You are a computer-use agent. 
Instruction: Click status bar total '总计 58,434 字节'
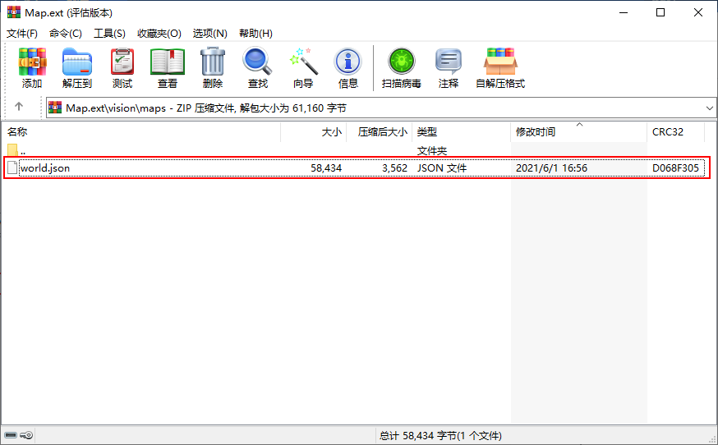pyautogui.click(x=440, y=435)
